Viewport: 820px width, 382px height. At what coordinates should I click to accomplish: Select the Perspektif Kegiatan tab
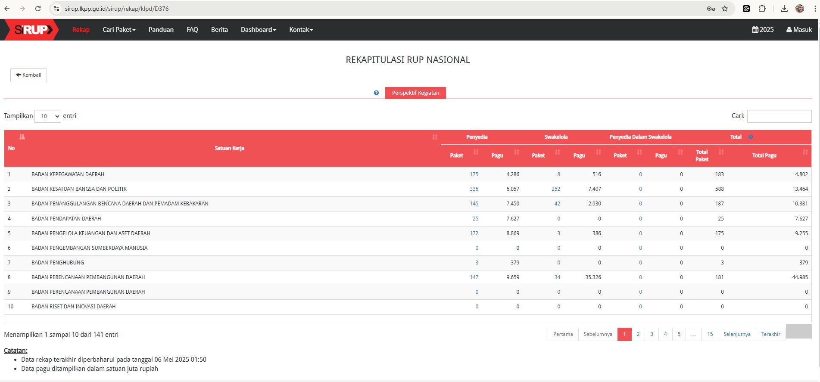click(415, 93)
